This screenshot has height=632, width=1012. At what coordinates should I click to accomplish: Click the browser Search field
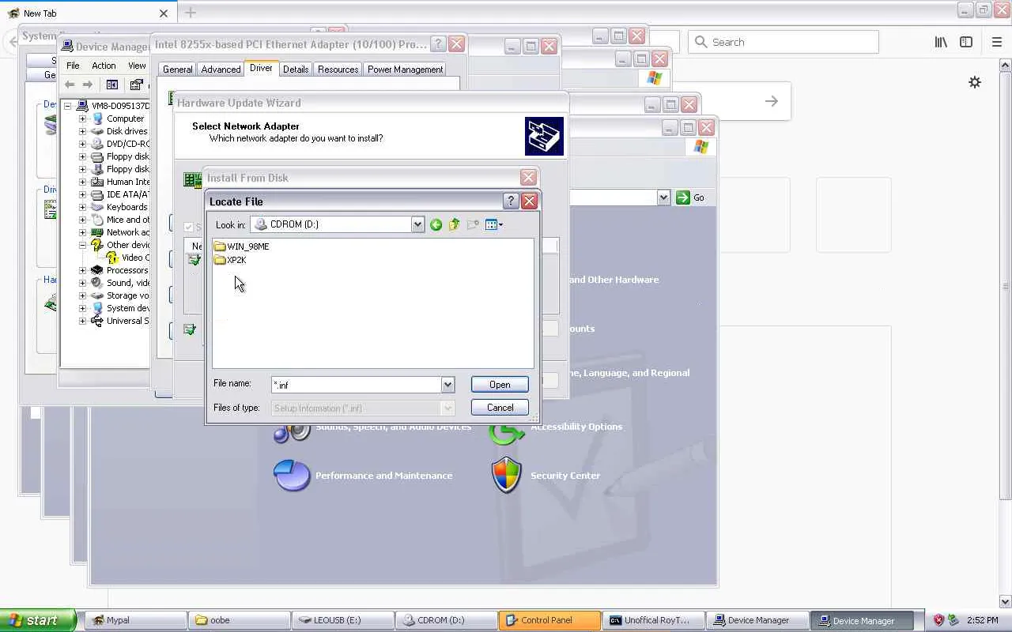tap(784, 42)
